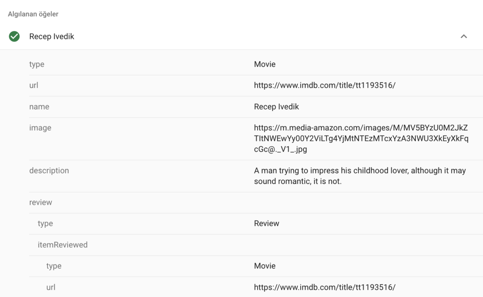Select the Movie value under itemReviewed
This screenshot has height=297, width=483.
264,266
